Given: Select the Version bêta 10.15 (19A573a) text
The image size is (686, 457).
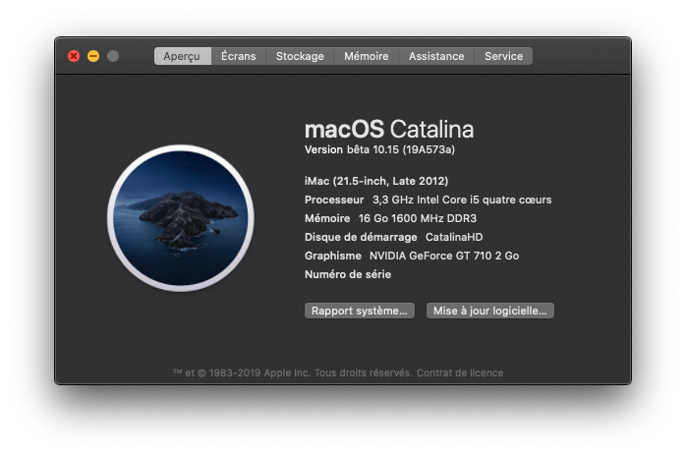Looking at the screenshot, I should (379, 149).
